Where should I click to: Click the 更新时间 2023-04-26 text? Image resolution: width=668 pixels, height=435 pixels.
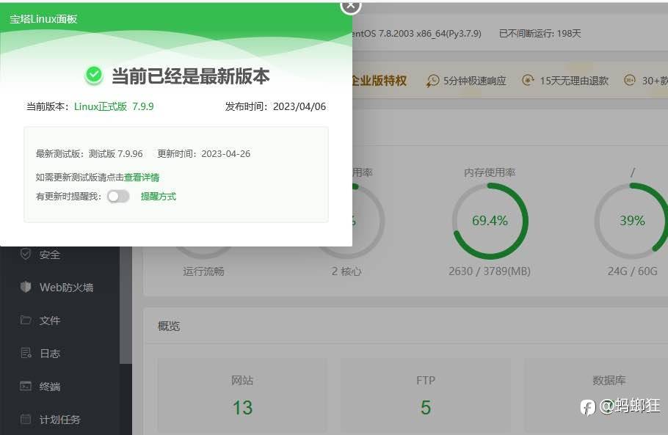tap(203, 153)
